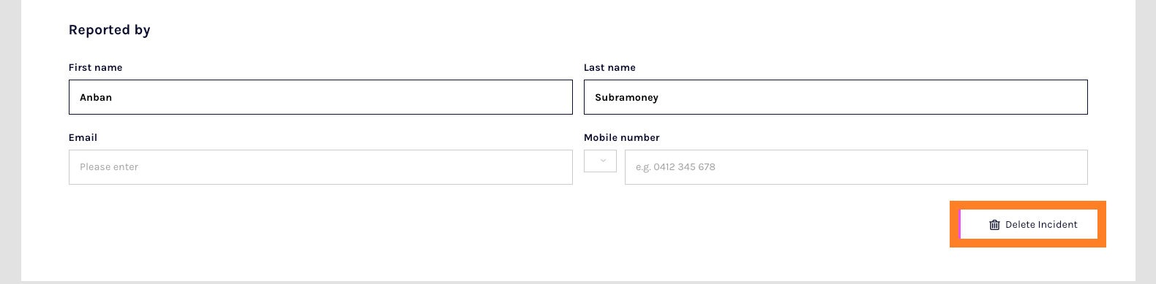
Task: Click the 'Last name' field label
Action: point(609,67)
